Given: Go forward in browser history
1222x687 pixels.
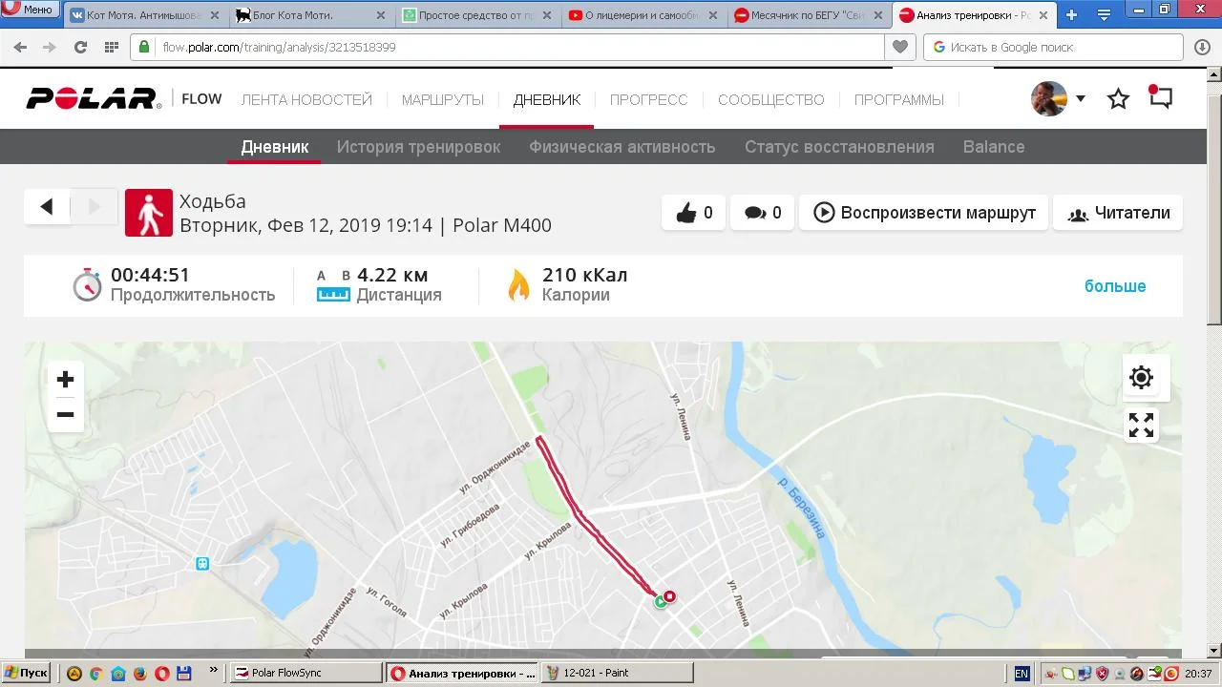Looking at the screenshot, I should 50,47.
